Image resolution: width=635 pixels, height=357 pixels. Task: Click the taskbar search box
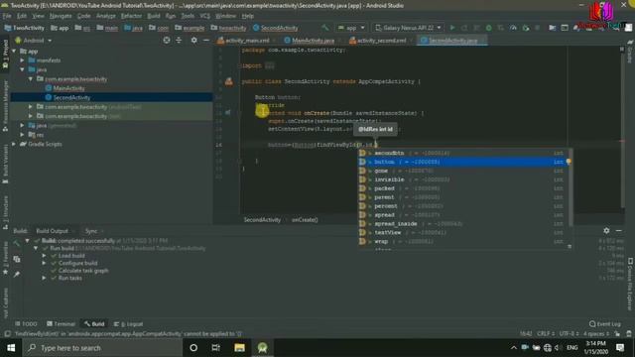click(x=103, y=348)
